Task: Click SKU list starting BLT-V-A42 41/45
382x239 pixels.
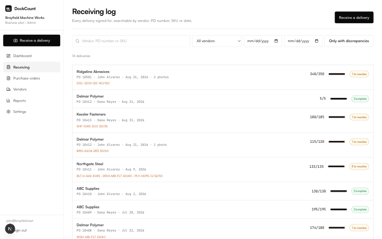Action: tap(119, 176)
